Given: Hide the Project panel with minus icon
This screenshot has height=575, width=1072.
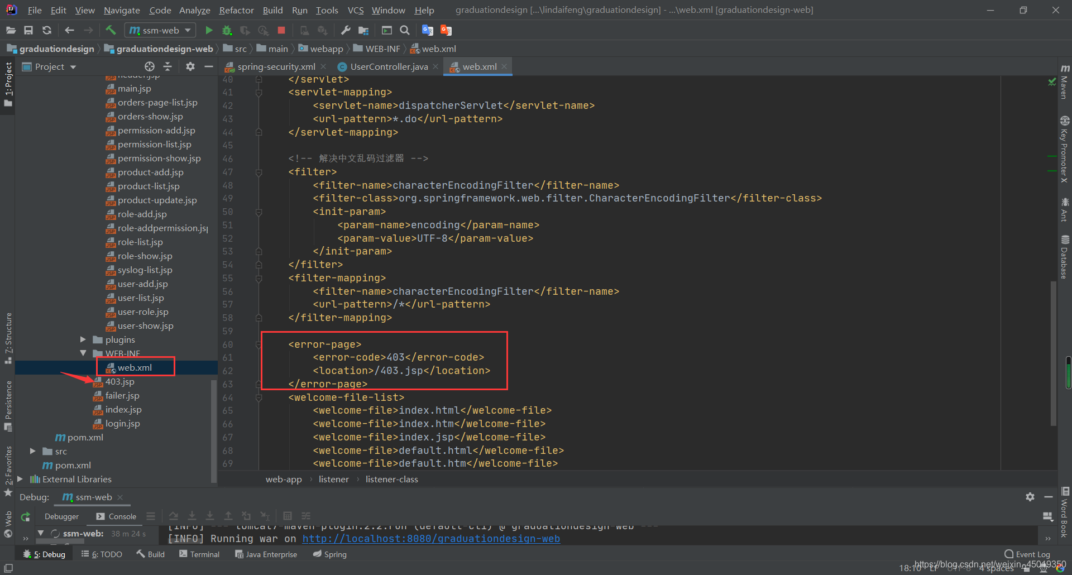Looking at the screenshot, I should coord(209,66).
